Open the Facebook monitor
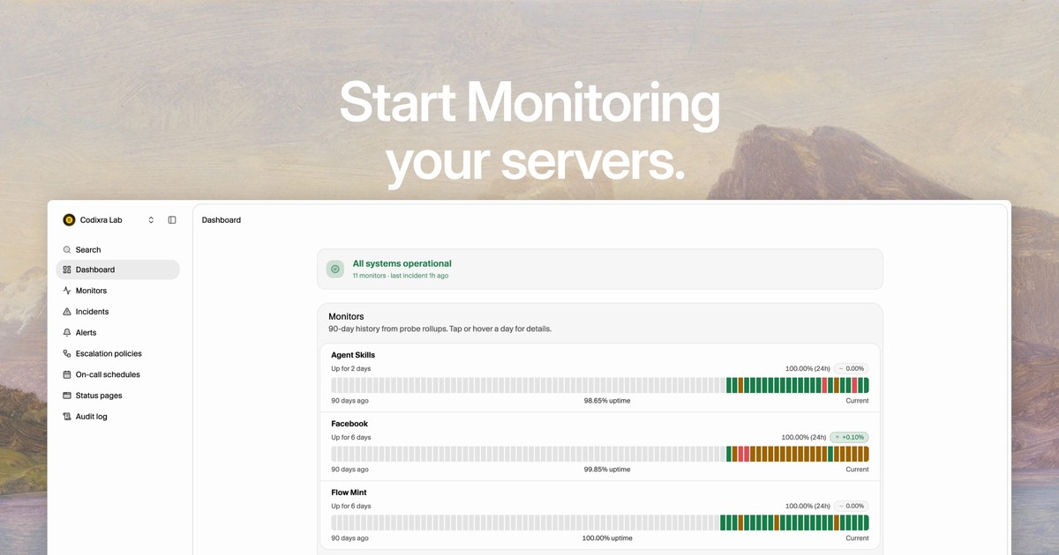 (x=349, y=424)
